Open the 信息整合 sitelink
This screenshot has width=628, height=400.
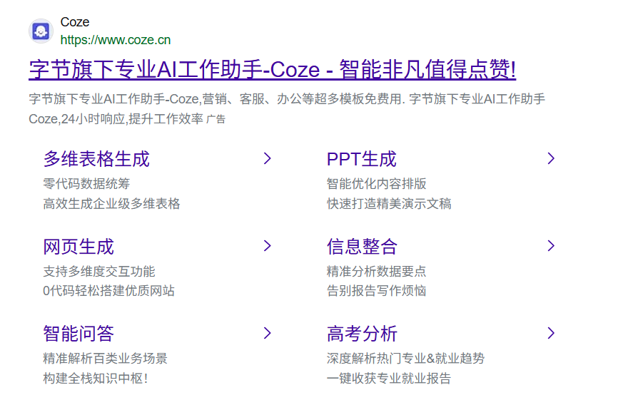pos(362,247)
